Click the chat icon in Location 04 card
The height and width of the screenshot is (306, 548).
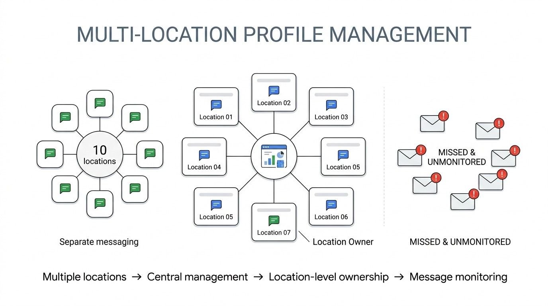(x=204, y=155)
